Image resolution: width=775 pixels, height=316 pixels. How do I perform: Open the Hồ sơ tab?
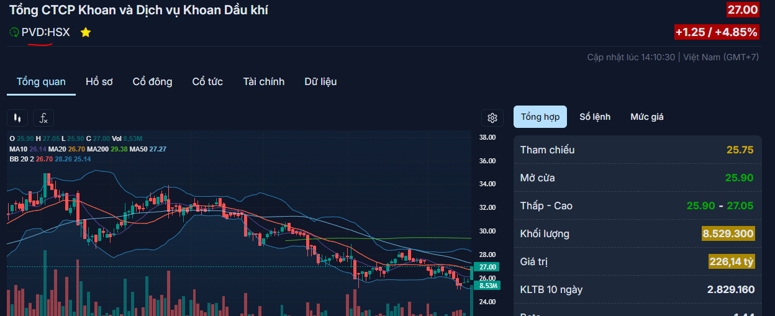click(99, 82)
